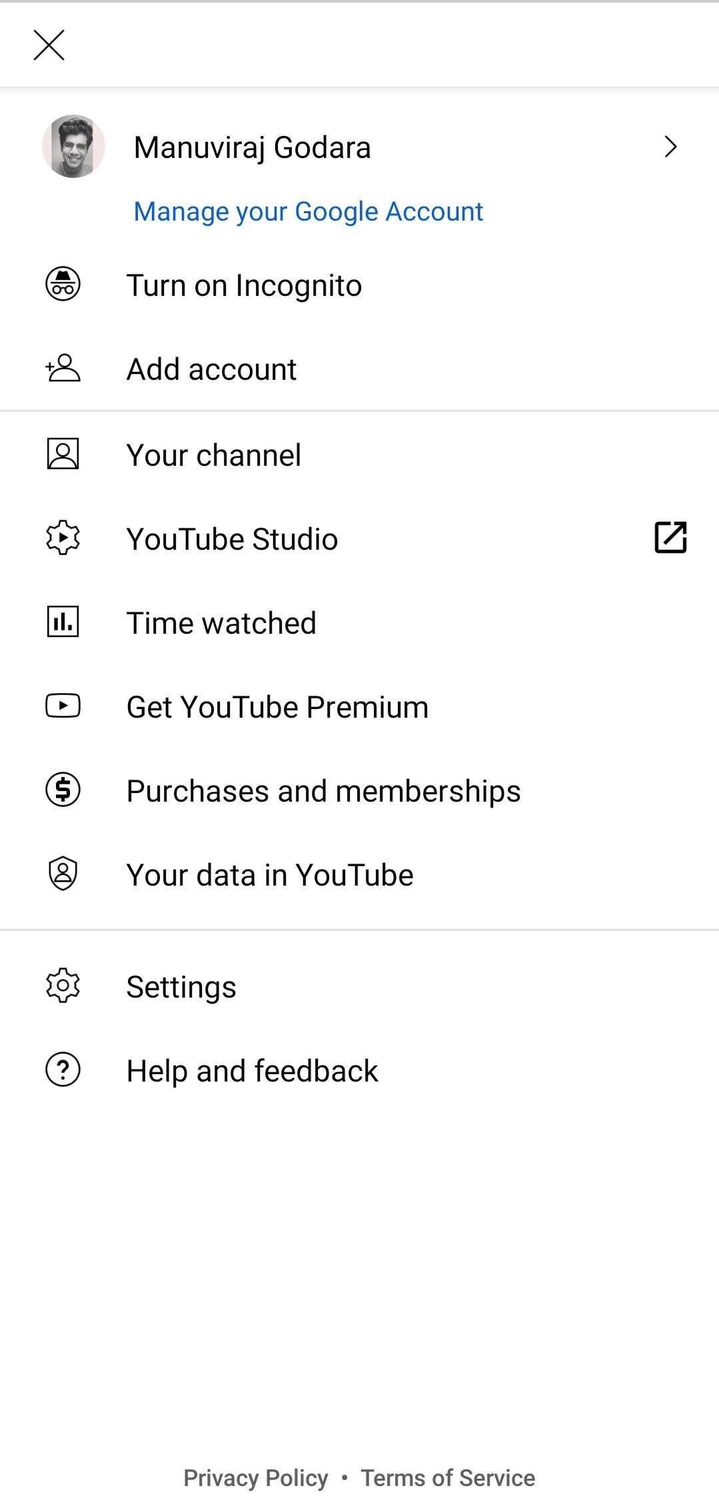Open Purchases and memberships
The image size is (719, 1506).
[323, 792]
